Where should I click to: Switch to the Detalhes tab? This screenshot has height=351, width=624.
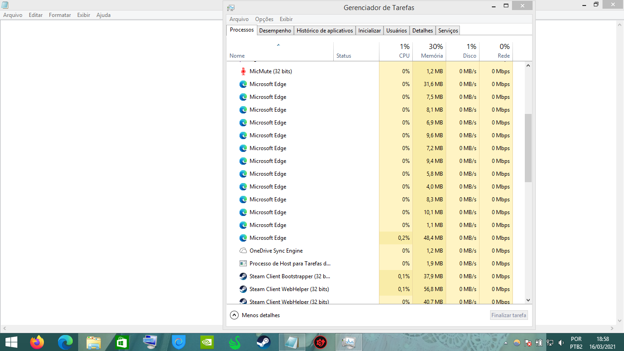422,31
